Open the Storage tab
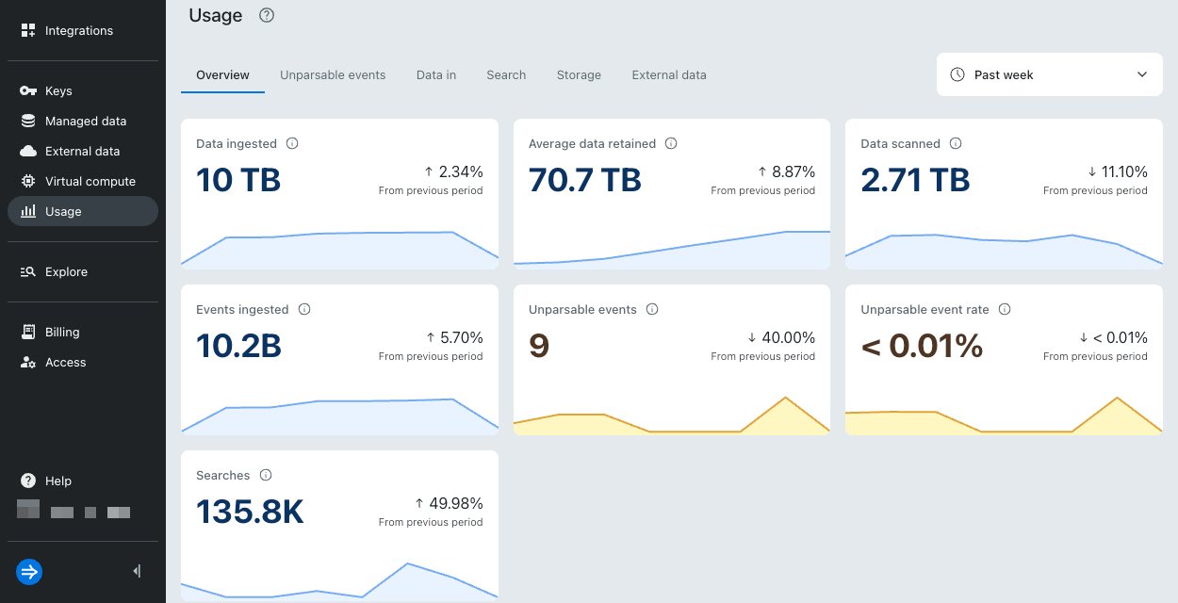The height and width of the screenshot is (603, 1178). (x=579, y=74)
